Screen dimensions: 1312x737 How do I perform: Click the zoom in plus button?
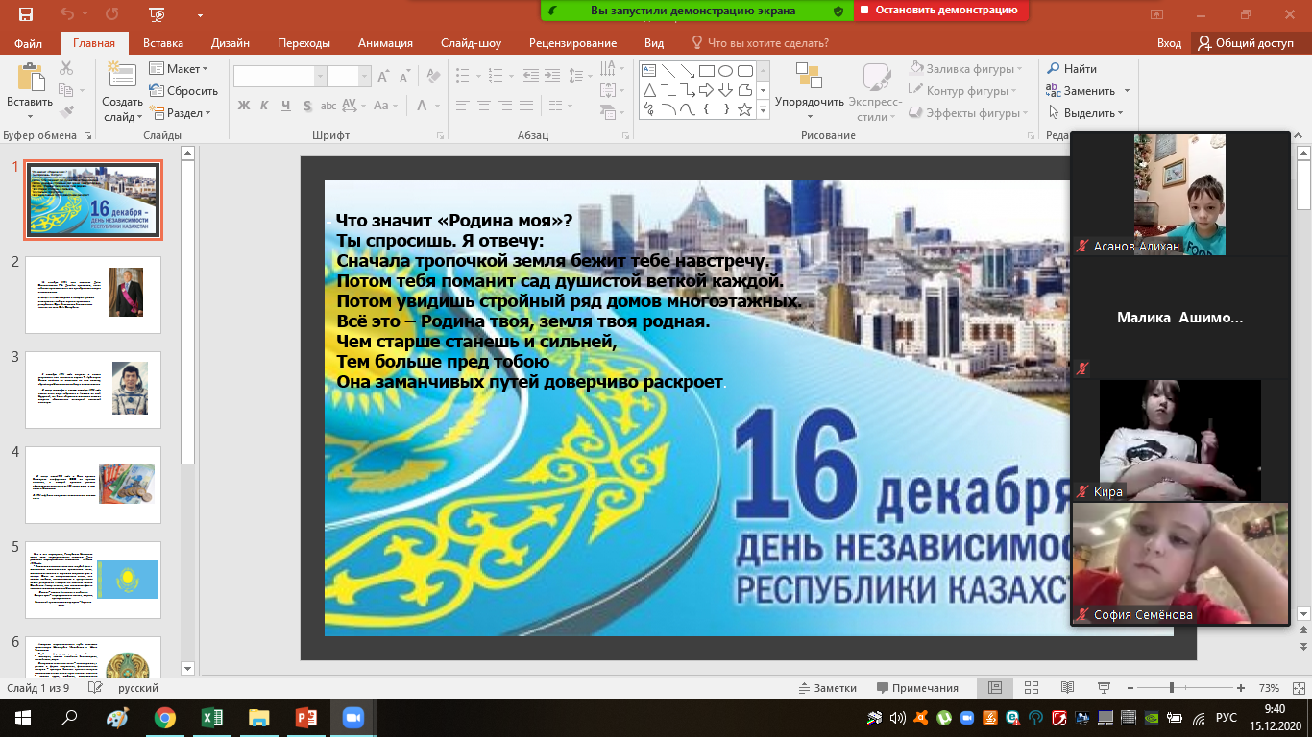tap(1240, 688)
